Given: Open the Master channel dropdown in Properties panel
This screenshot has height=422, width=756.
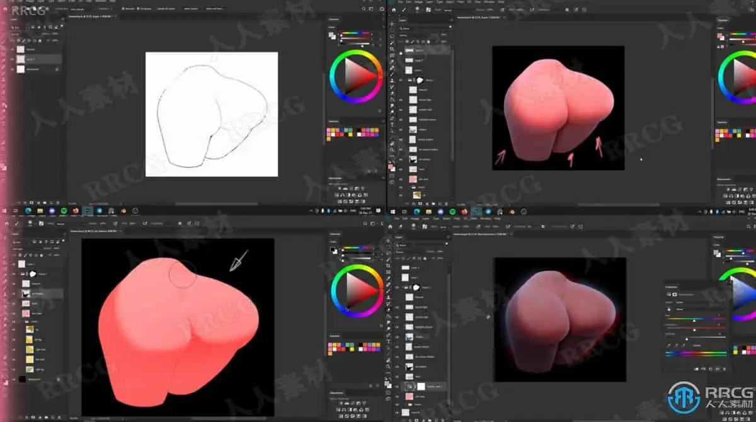Looking at the screenshot, I should pos(701,309).
